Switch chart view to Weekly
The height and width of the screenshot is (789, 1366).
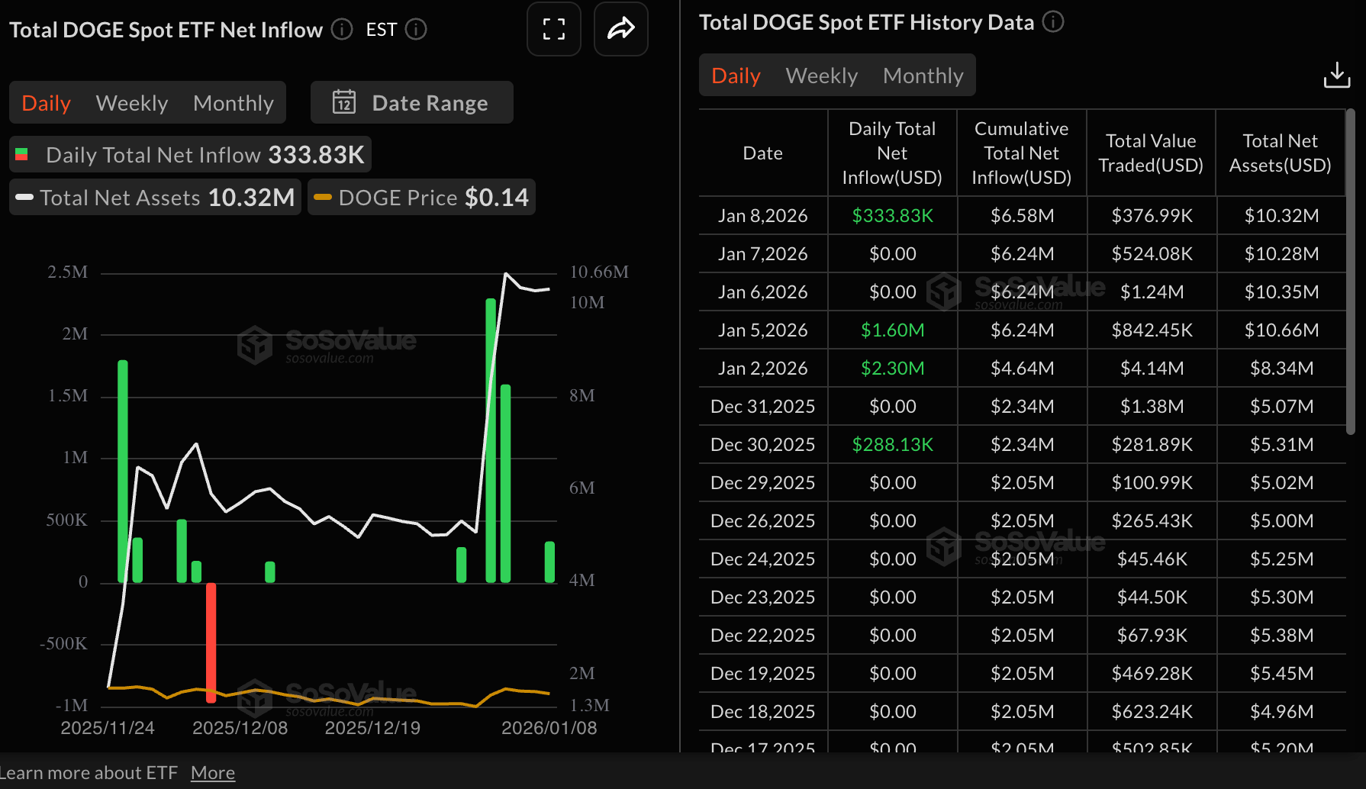click(x=131, y=102)
